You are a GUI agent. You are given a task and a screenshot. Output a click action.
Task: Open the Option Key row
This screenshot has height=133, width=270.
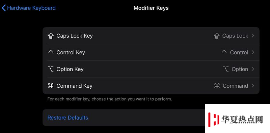pos(151,69)
